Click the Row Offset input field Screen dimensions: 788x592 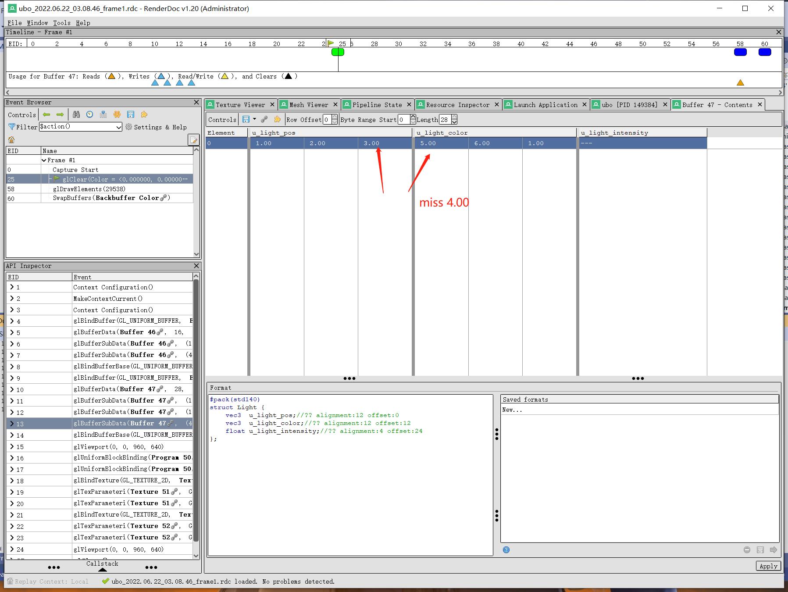click(327, 119)
